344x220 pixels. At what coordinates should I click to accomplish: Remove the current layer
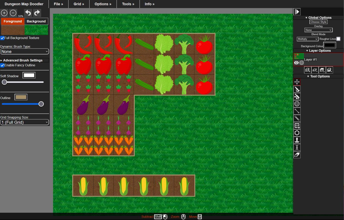tap(315, 70)
